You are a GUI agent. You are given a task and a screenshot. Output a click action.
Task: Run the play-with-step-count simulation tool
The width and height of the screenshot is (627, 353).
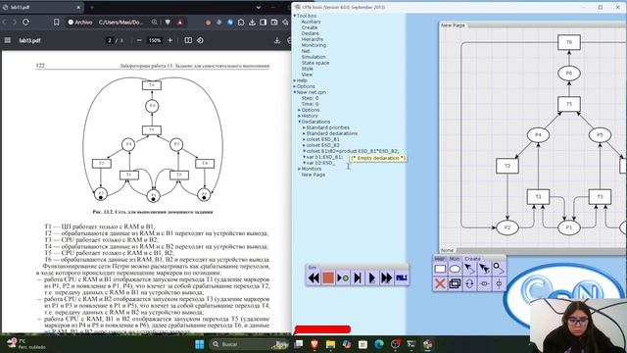(x=372, y=277)
